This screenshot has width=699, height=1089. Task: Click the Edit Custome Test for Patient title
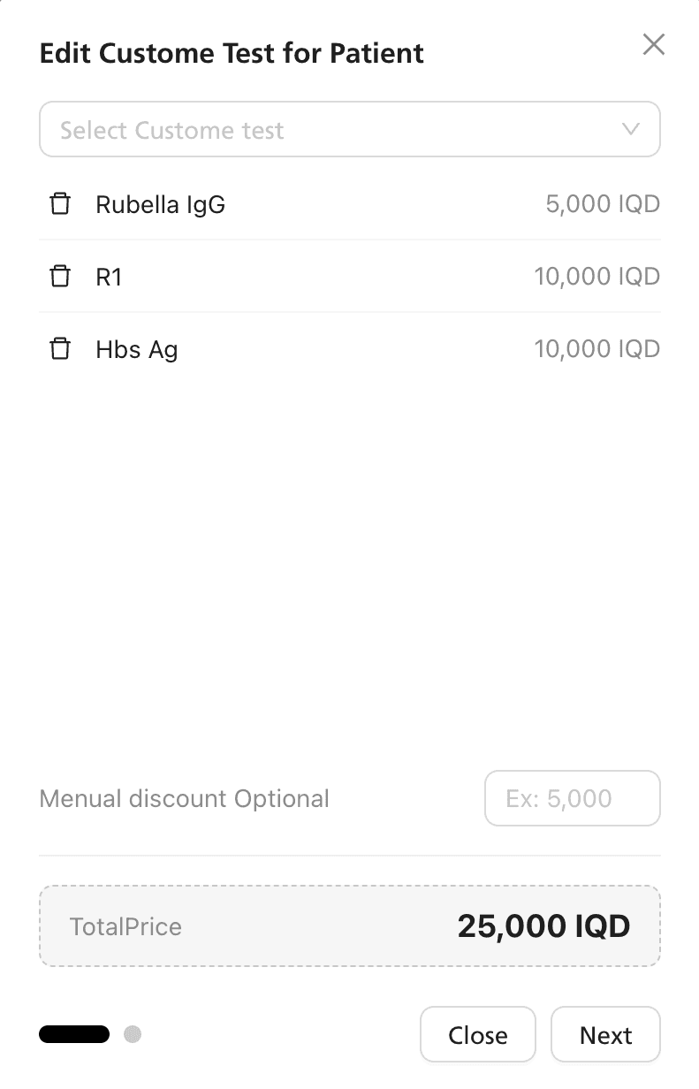(x=232, y=53)
